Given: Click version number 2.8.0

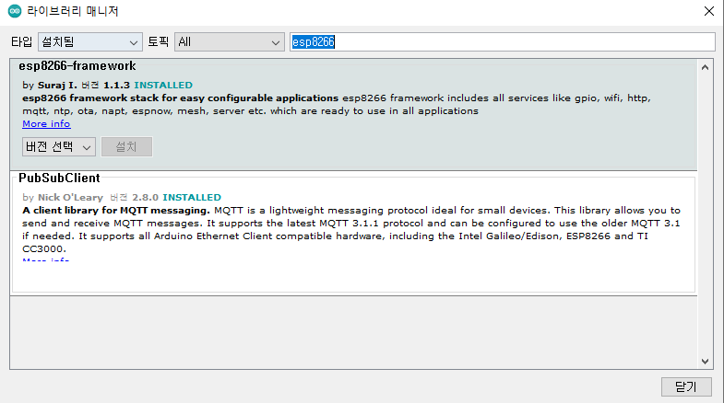Looking at the screenshot, I should (145, 197).
